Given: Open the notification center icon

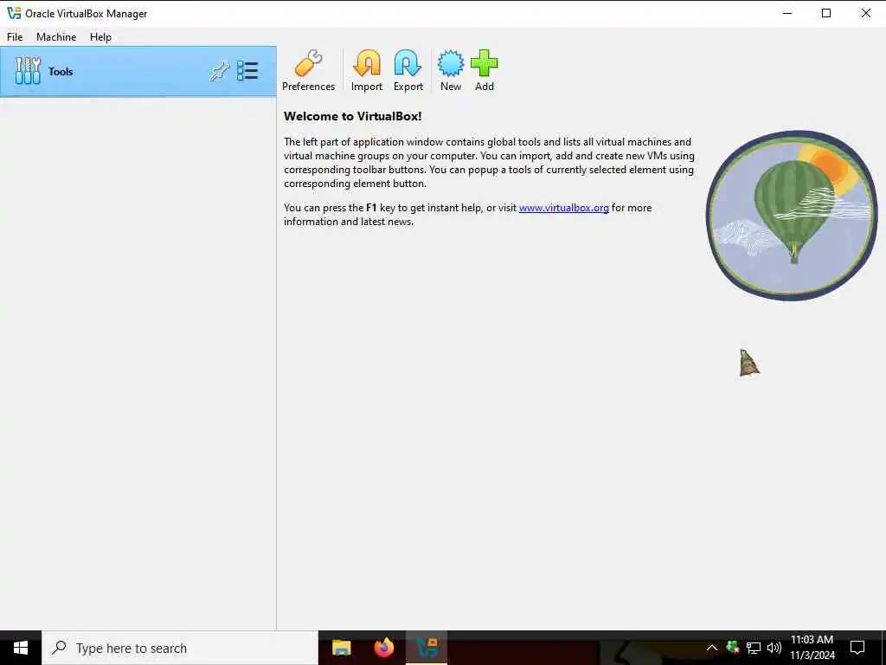Looking at the screenshot, I should coord(857,648).
